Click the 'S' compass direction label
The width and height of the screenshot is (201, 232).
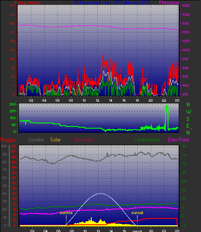point(188,119)
